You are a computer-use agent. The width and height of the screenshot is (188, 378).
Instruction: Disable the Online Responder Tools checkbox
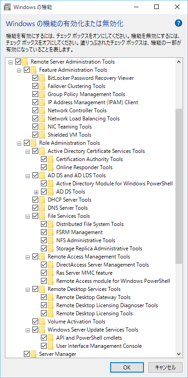point(44,167)
